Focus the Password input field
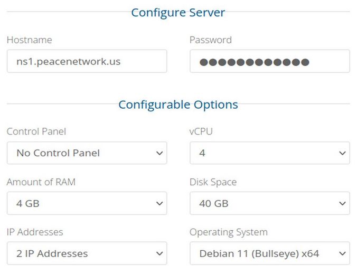 tap(269, 61)
